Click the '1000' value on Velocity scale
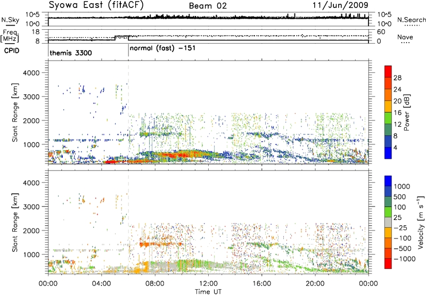This screenshot has width=426, height=295. (x=402, y=186)
